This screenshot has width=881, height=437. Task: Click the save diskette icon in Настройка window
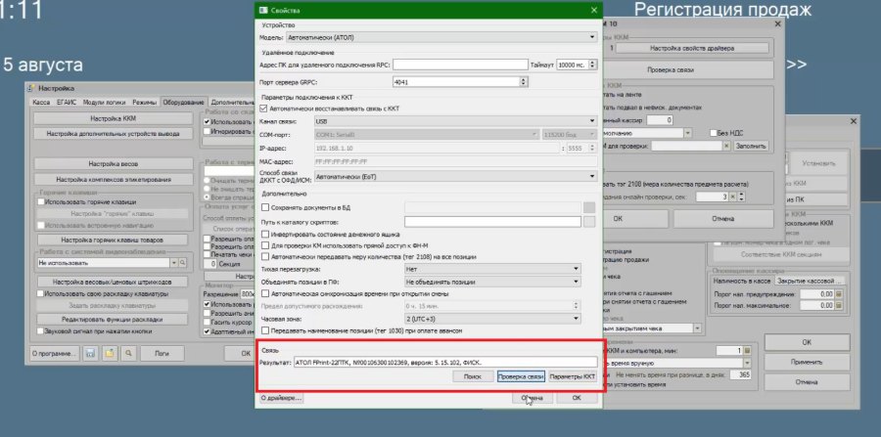pyautogui.click(x=89, y=354)
